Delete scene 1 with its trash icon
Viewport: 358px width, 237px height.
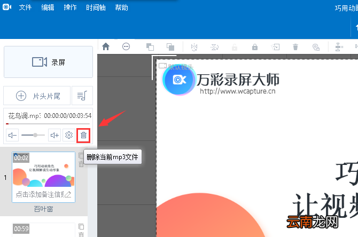click(x=81, y=164)
